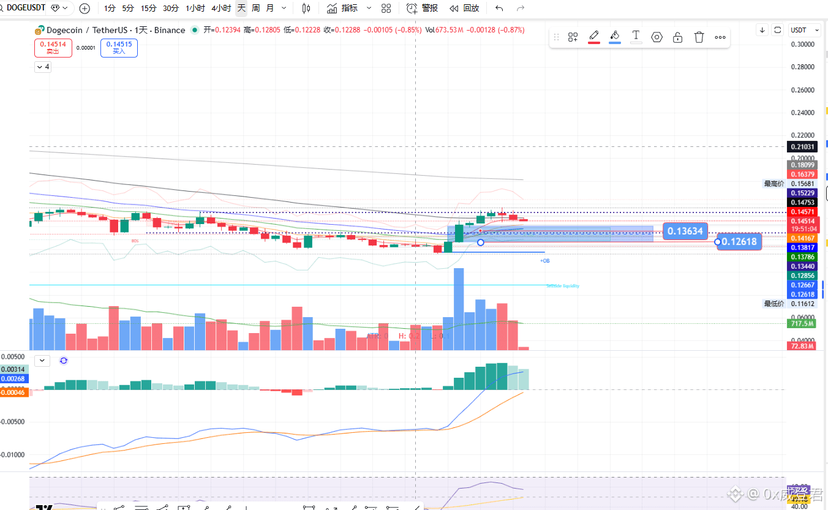Open the USDT currency dropdown
The image size is (828, 510).
pos(805,30)
